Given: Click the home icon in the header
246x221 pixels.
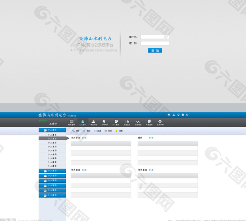Looking at the screenshot, I should 168,115.
